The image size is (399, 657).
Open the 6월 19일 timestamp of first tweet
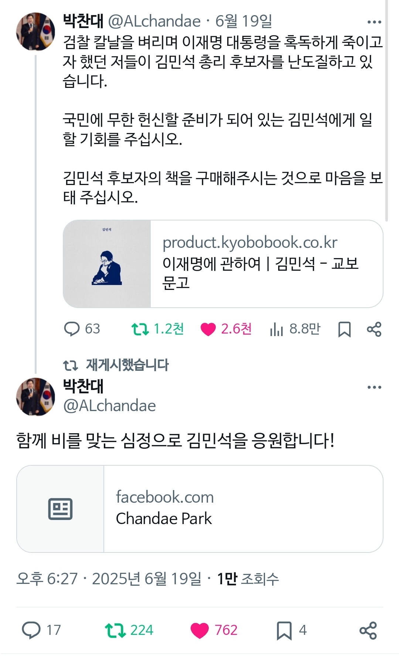244,22
